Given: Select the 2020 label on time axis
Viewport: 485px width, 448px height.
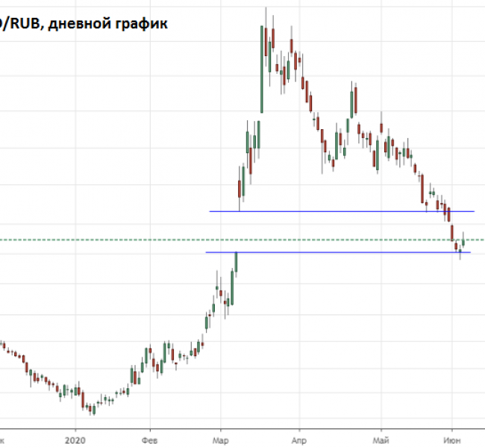Looking at the screenshot, I should pyautogui.click(x=76, y=441).
